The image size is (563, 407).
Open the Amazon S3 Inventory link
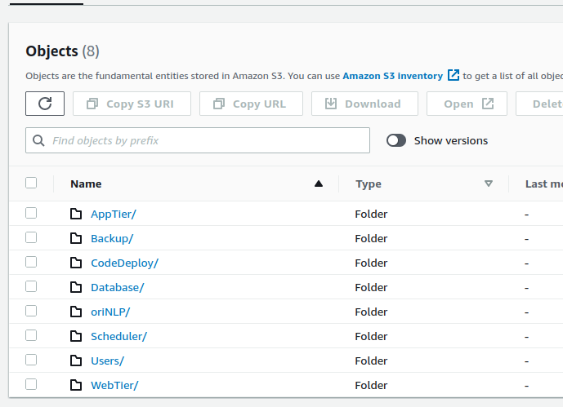392,76
